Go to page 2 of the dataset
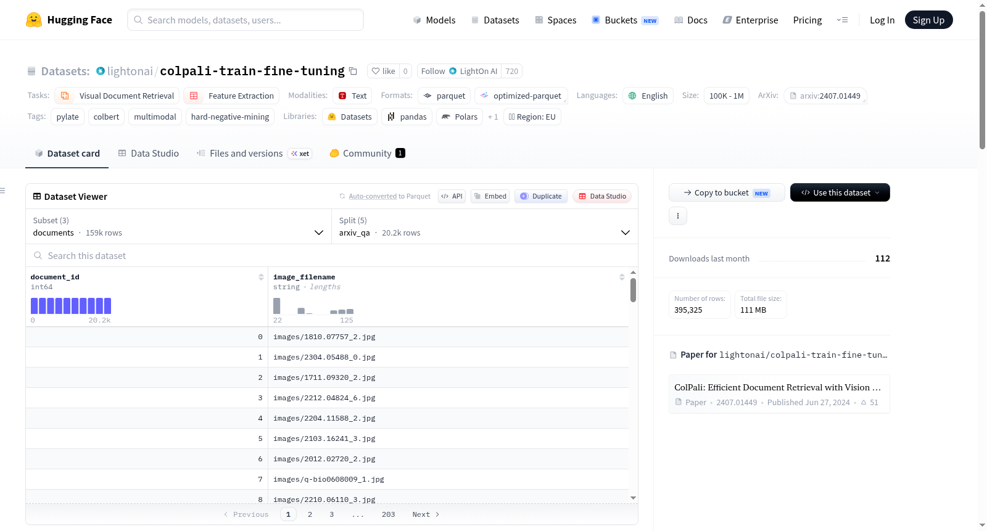987x531 pixels. tap(310, 514)
